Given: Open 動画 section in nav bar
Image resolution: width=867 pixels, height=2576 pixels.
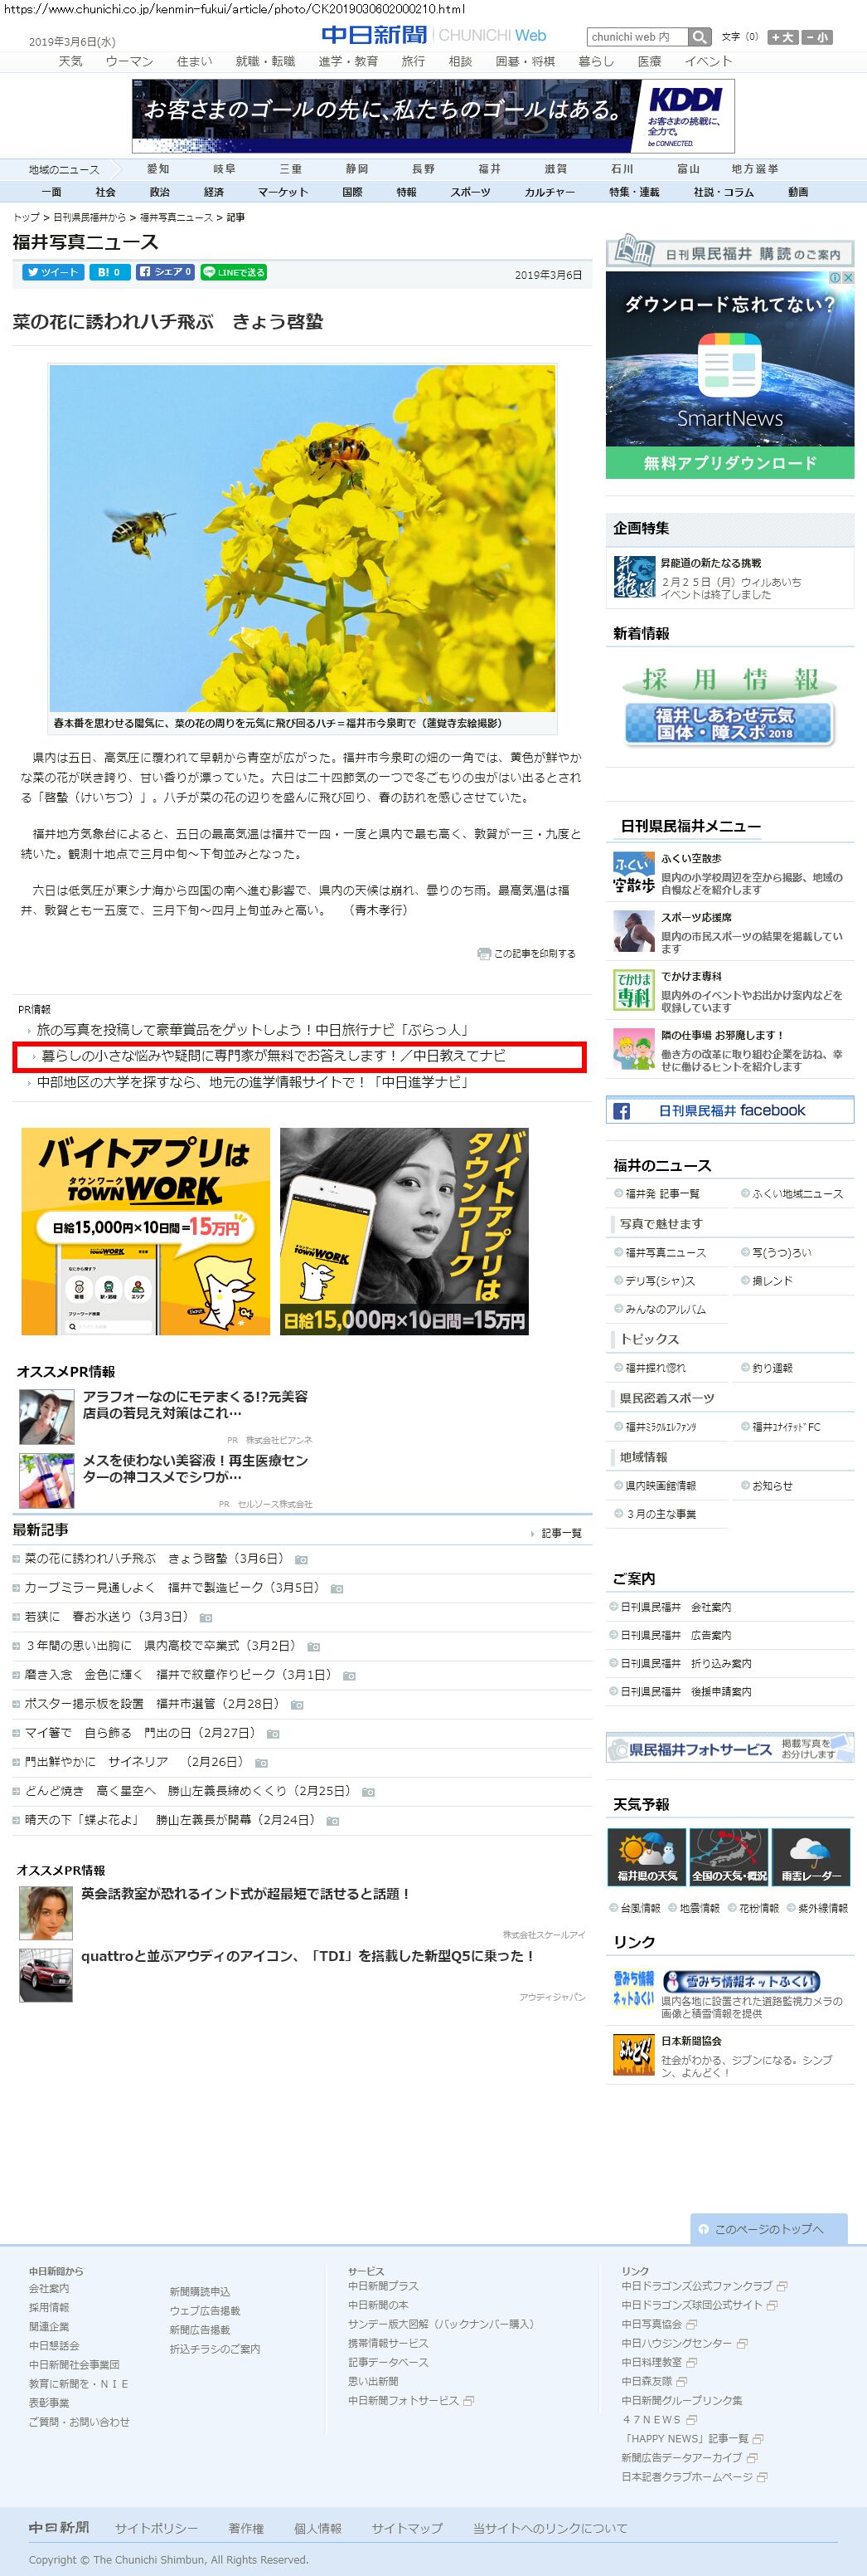Looking at the screenshot, I should click(x=797, y=192).
